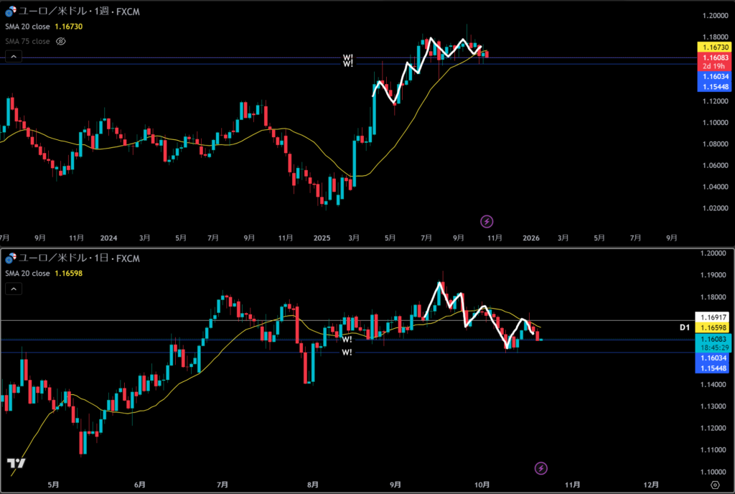Screen dimensions: 735x494
Task: Collapse the weekly chart indicator legend
Action: click(11, 57)
